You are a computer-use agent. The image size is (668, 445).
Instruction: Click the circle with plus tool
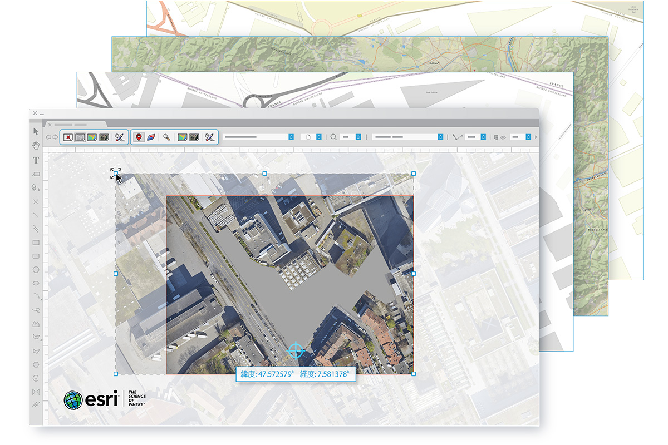point(36,378)
